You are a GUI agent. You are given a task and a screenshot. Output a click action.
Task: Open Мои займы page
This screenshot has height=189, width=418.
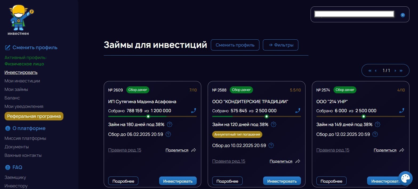[x=16, y=89]
